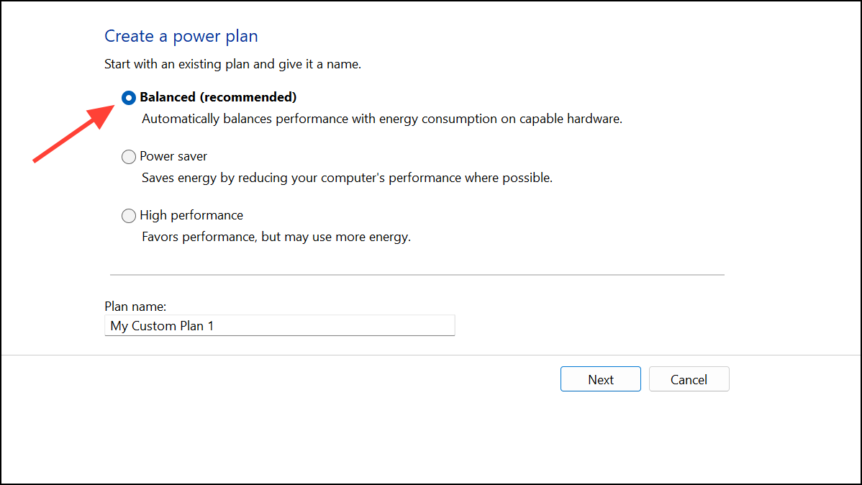Click the Balanced plan description sentence
The image size is (862, 485).
[382, 119]
